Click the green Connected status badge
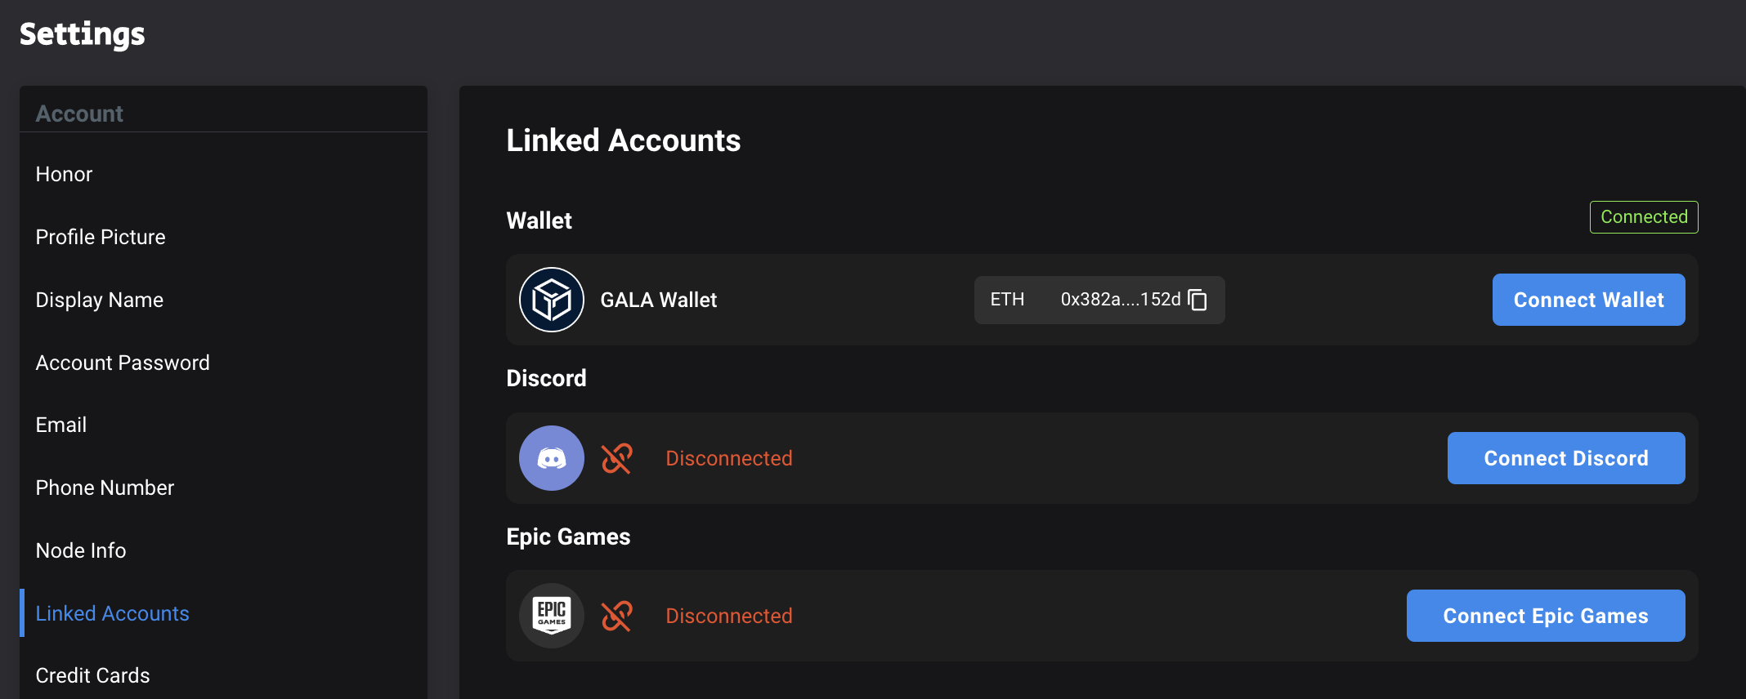 (1644, 217)
